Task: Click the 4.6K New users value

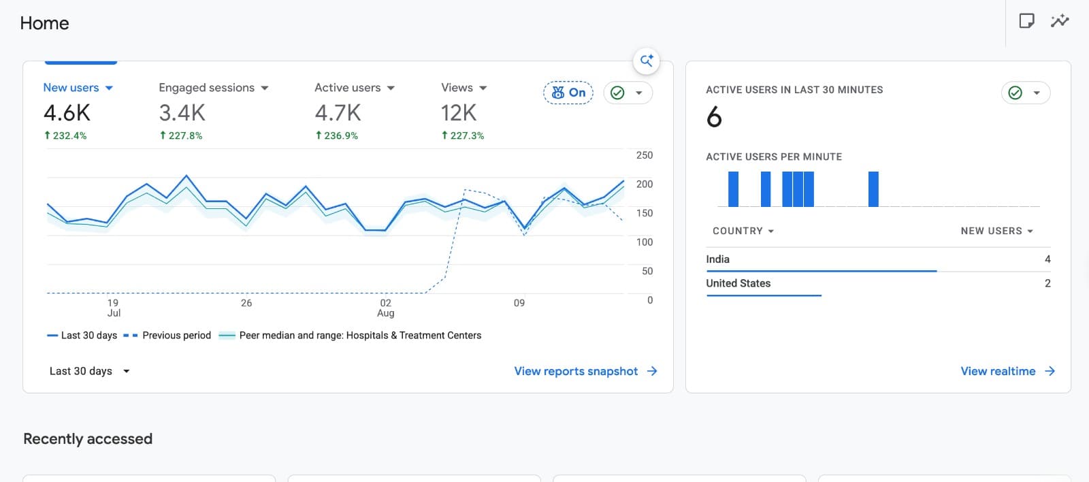Action: tap(67, 113)
